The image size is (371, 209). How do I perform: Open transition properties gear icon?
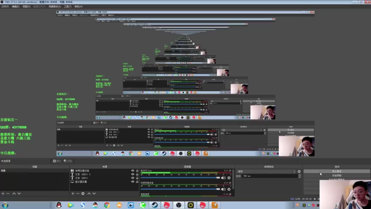click(x=299, y=171)
